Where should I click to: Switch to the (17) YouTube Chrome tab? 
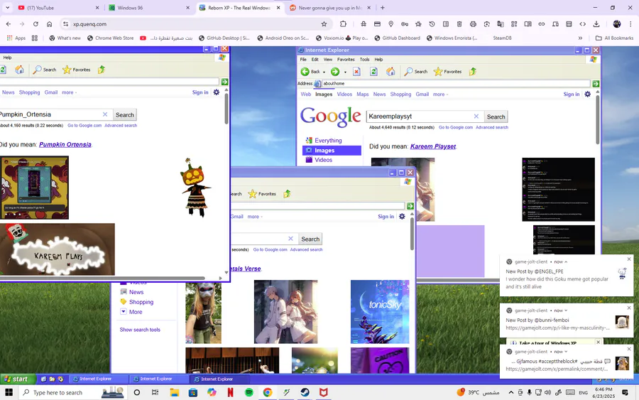point(58,8)
